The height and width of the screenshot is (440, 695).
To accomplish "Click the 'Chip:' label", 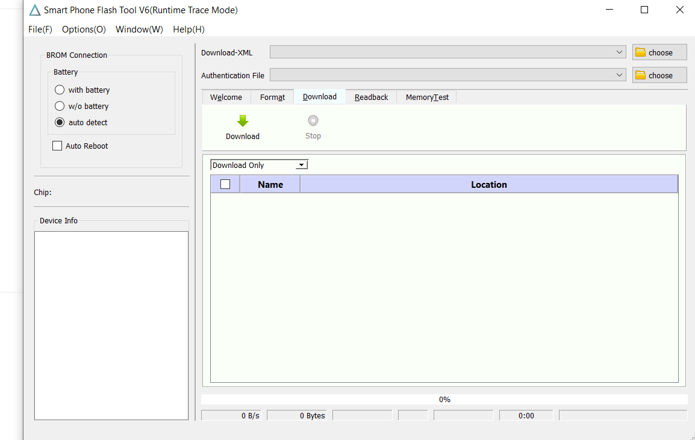I will tap(43, 192).
